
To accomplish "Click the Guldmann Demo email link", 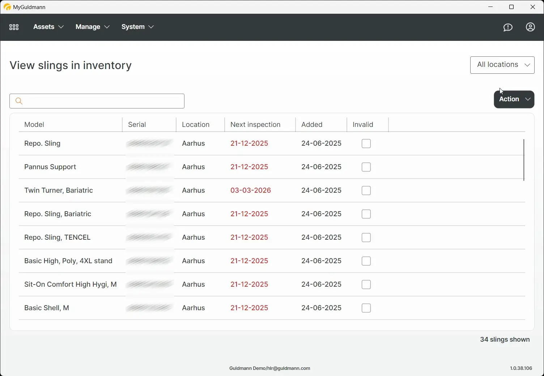I will coord(269,368).
